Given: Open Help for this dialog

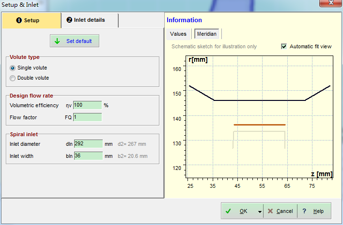Looking at the screenshot, I should point(314,211).
